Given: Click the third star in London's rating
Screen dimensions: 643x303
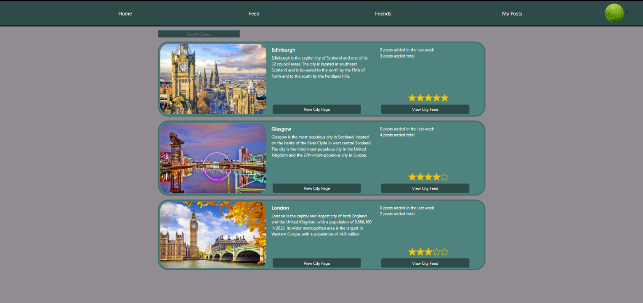Looking at the screenshot, I should pyautogui.click(x=428, y=252).
